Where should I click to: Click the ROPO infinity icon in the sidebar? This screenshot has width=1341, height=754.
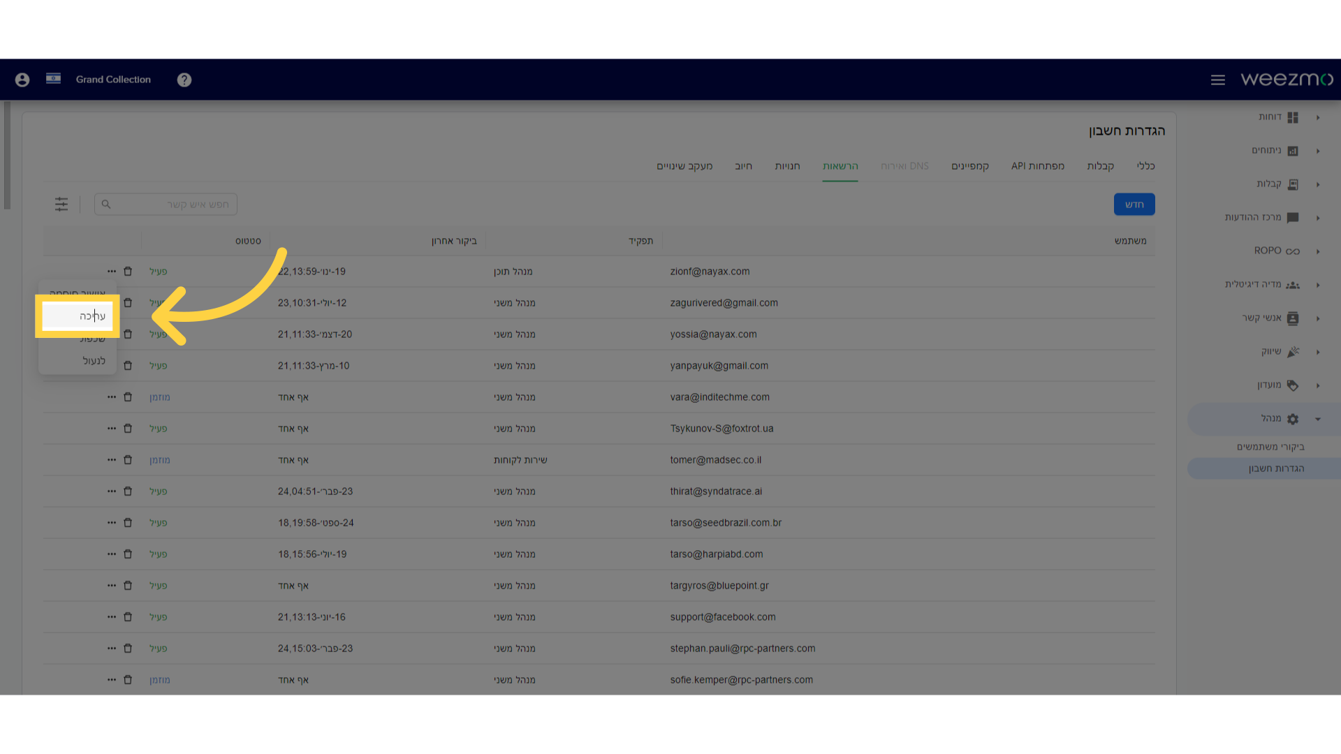1293,251
